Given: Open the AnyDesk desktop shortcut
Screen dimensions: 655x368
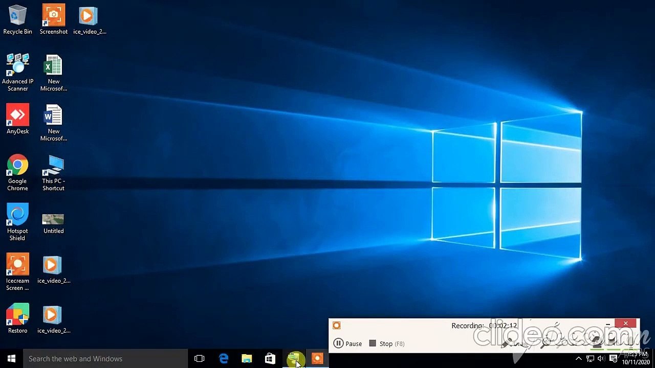Looking at the screenshot, I should [17, 120].
